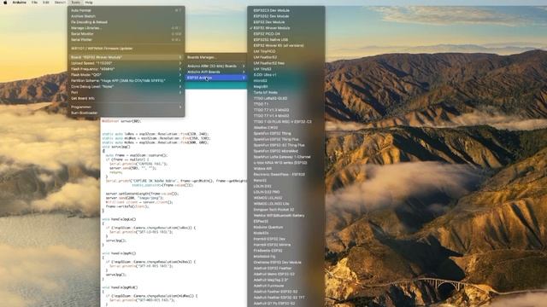Select ESP32C3 Dev Module board
Screen dimensions: 547x307
[x=286, y=10]
